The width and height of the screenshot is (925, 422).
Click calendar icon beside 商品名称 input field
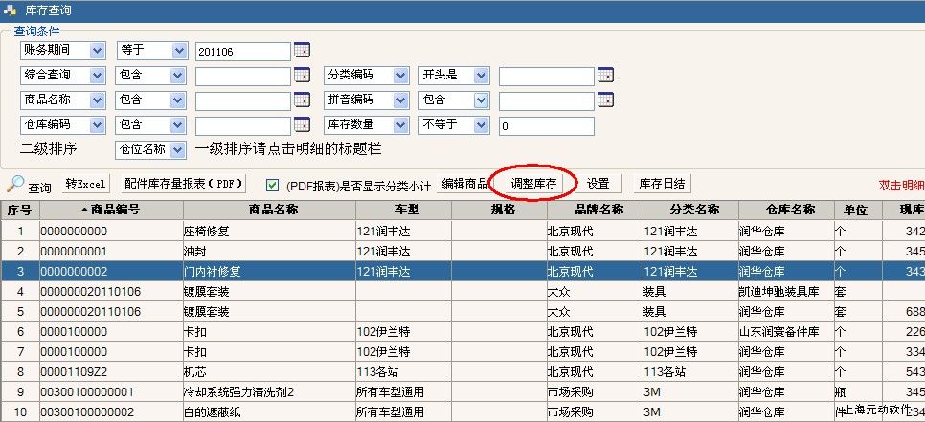[x=302, y=100]
